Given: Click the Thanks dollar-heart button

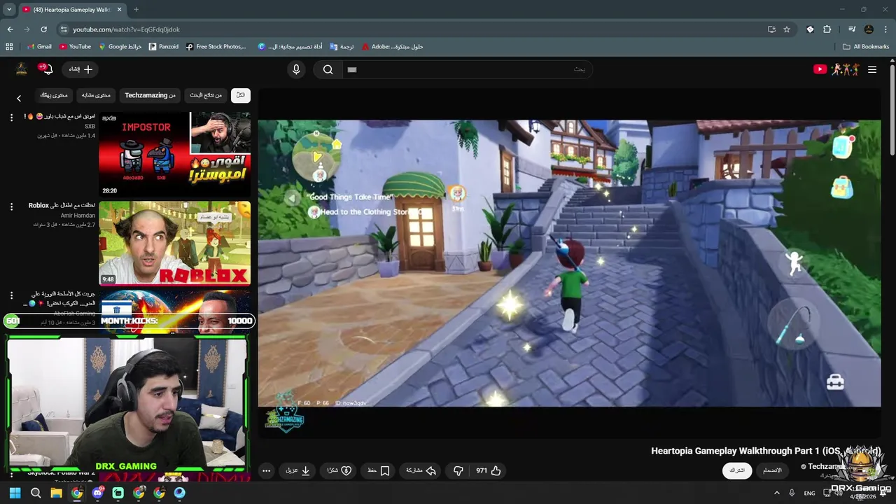Looking at the screenshot, I should click(x=339, y=470).
